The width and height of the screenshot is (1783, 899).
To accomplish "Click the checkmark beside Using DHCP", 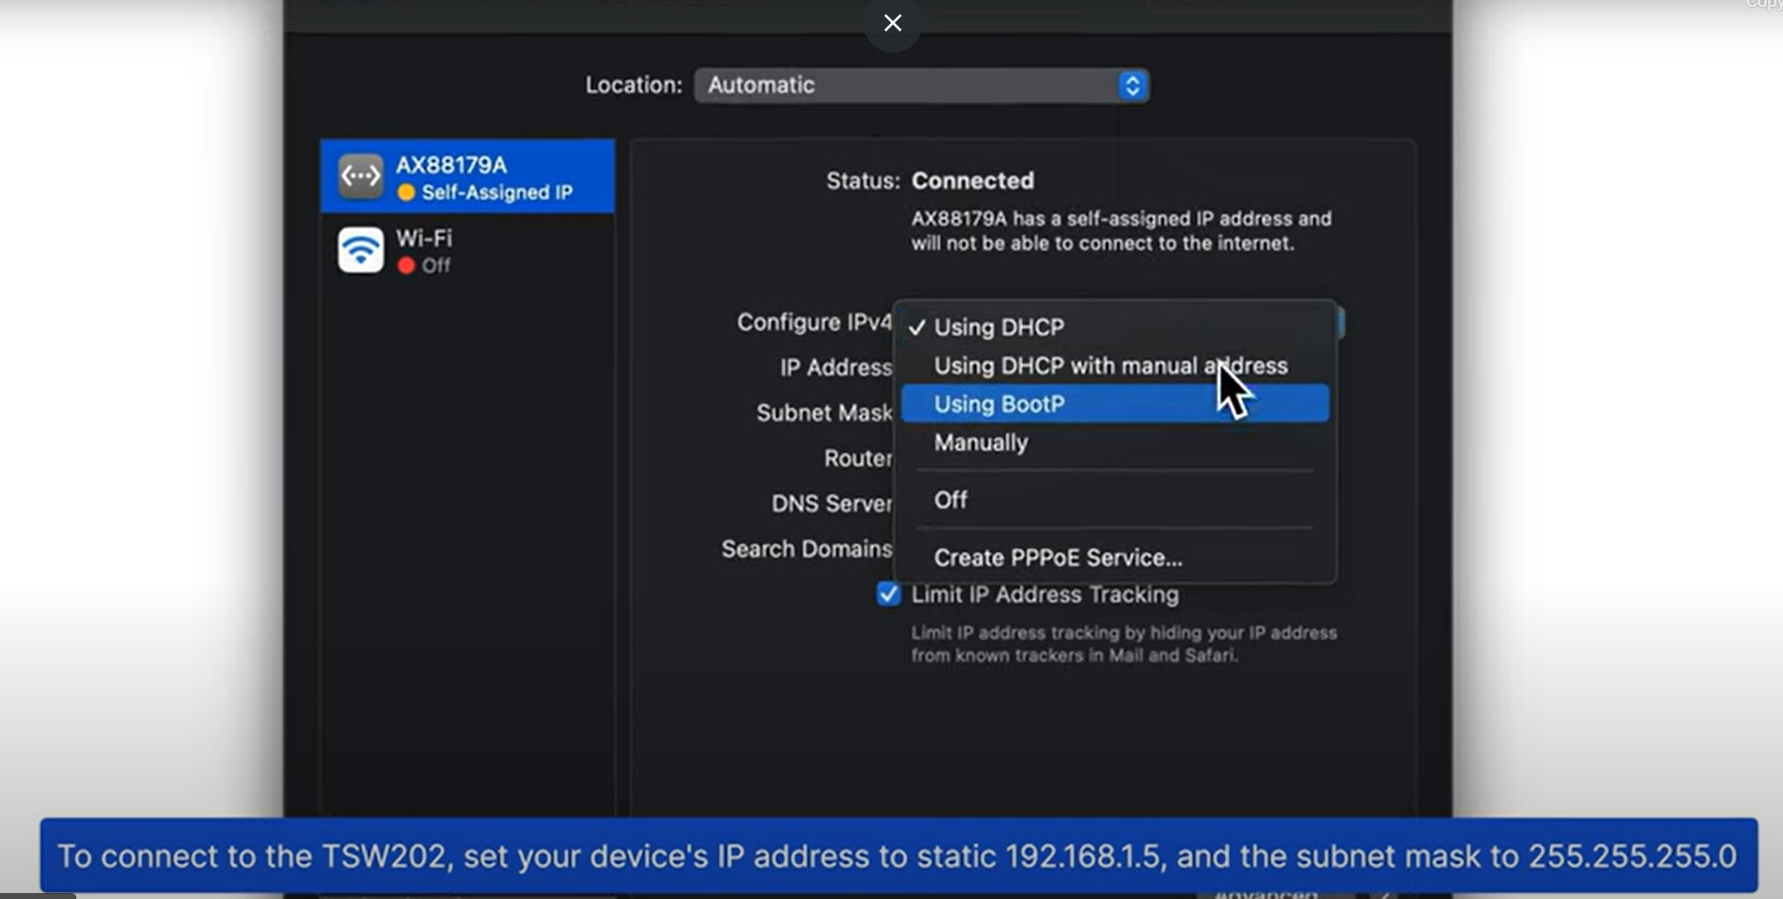I will coord(917,328).
